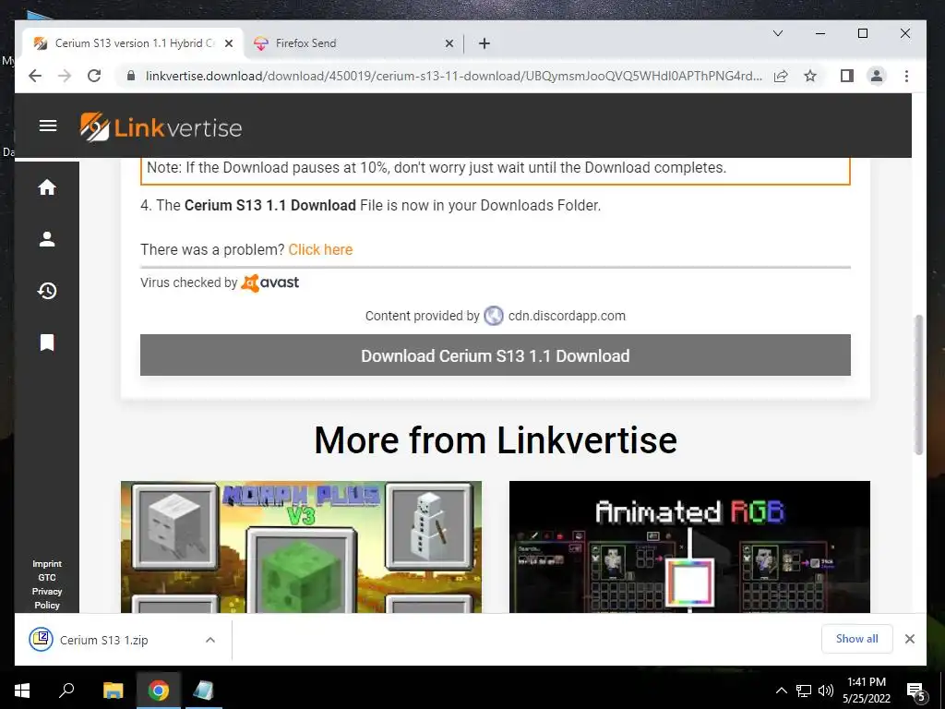
Task: Open Chrome side panel icon
Action: point(847,76)
